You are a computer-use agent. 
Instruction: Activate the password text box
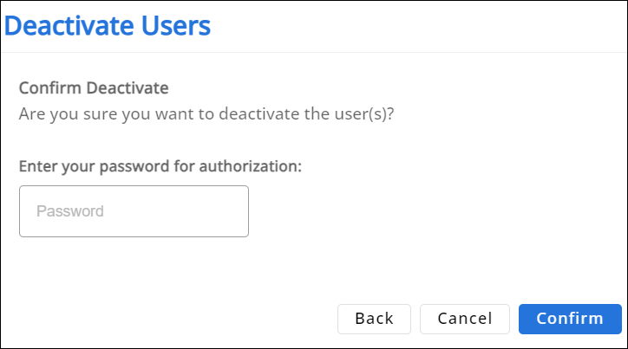click(134, 211)
